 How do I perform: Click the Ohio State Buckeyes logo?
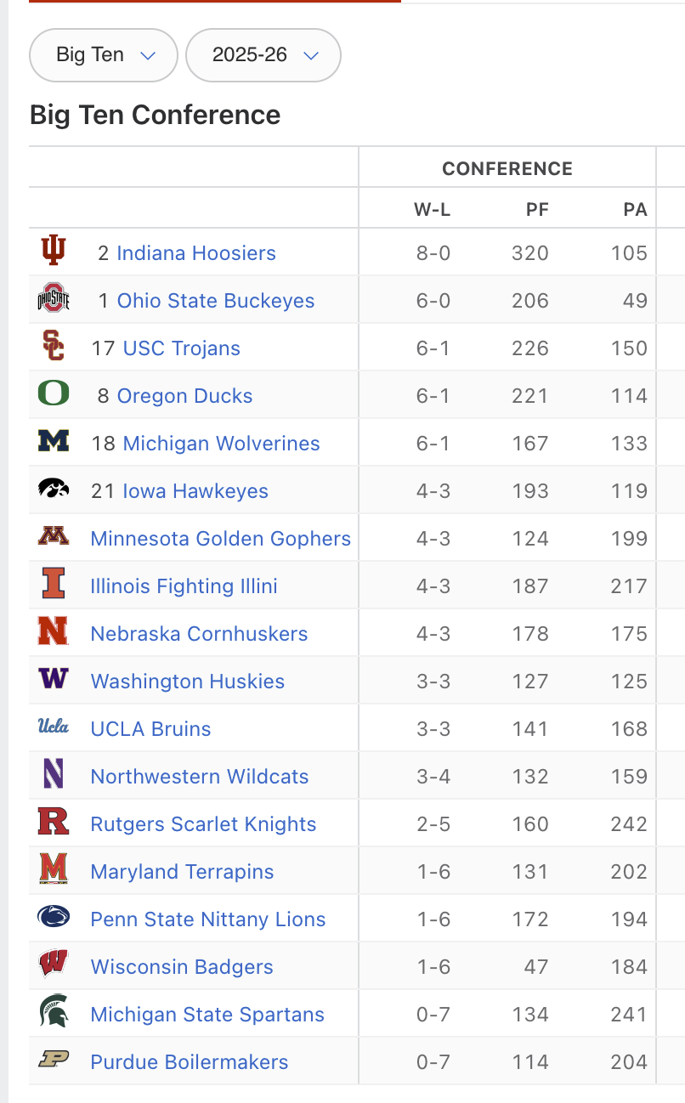54,299
